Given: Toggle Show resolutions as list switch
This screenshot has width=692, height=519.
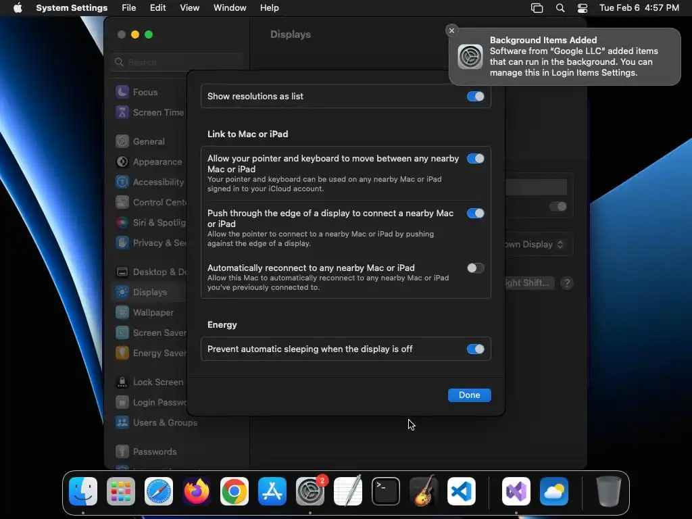Looking at the screenshot, I should (x=475, y=96).
